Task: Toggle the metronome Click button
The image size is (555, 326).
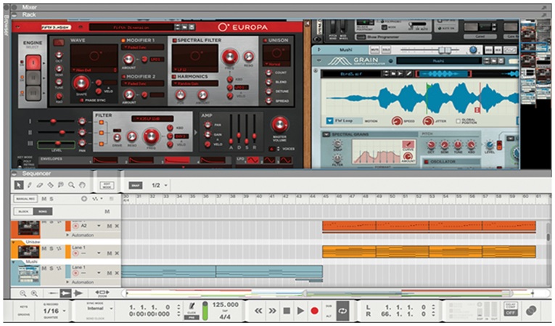Action: click(192, 309)
